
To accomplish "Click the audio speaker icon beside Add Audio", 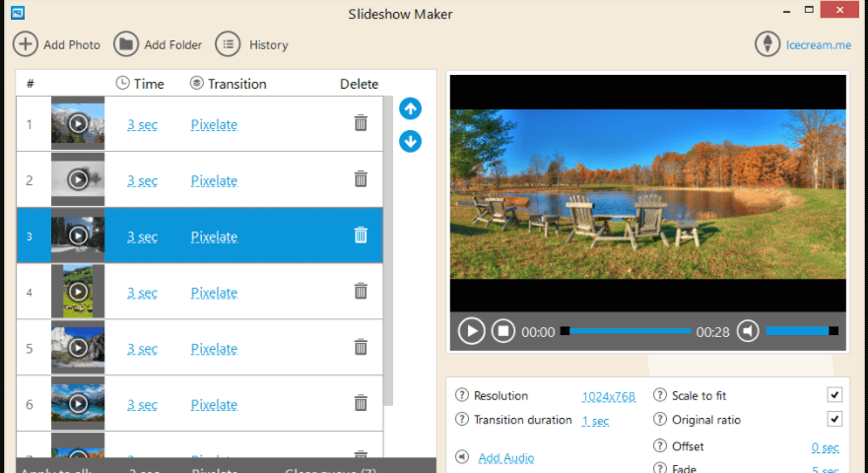I will coord(462,457).
